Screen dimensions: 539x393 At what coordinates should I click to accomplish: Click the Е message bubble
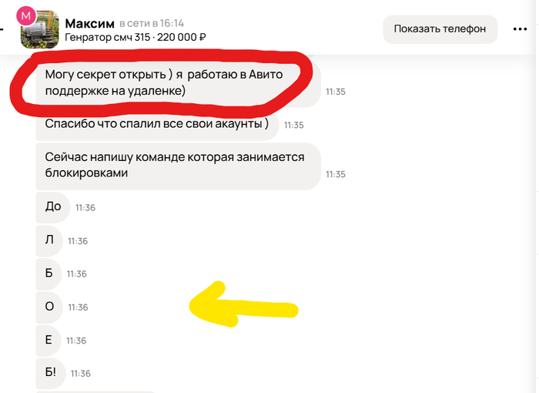[x=49, y=340]
